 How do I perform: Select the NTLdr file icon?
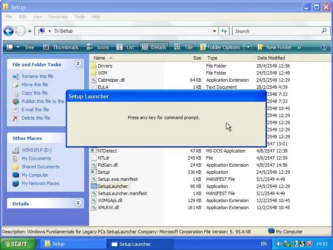coord(94,158)
